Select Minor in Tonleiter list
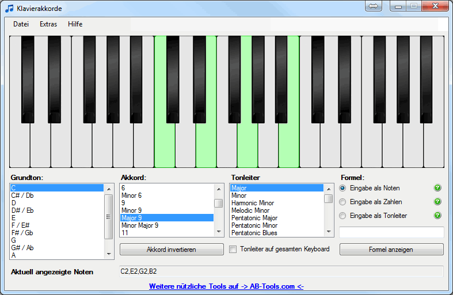The height and width of the screenshot is (295, 453). 277,196
